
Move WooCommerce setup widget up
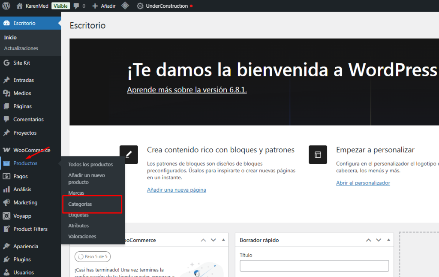(204, 240)
